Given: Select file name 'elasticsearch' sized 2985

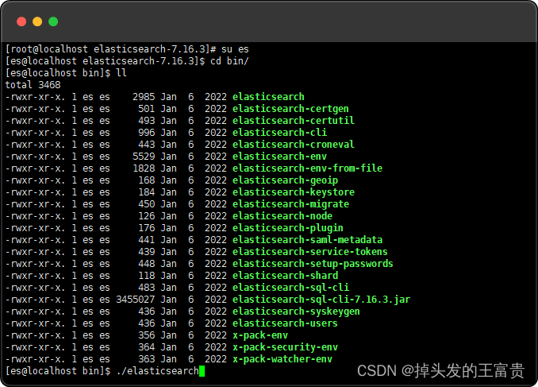Looking at the screenshot, I should (268, 97).
